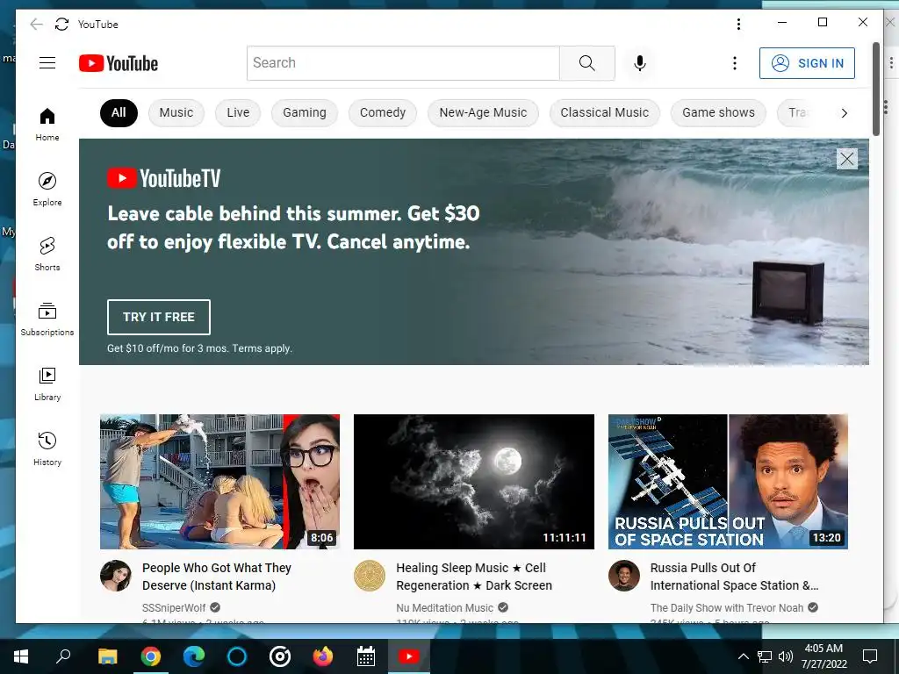Click the magnifier search button

click(587, 63)
